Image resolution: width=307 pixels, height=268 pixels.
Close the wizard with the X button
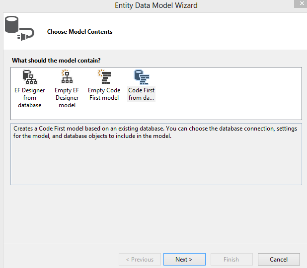[301, 3]
